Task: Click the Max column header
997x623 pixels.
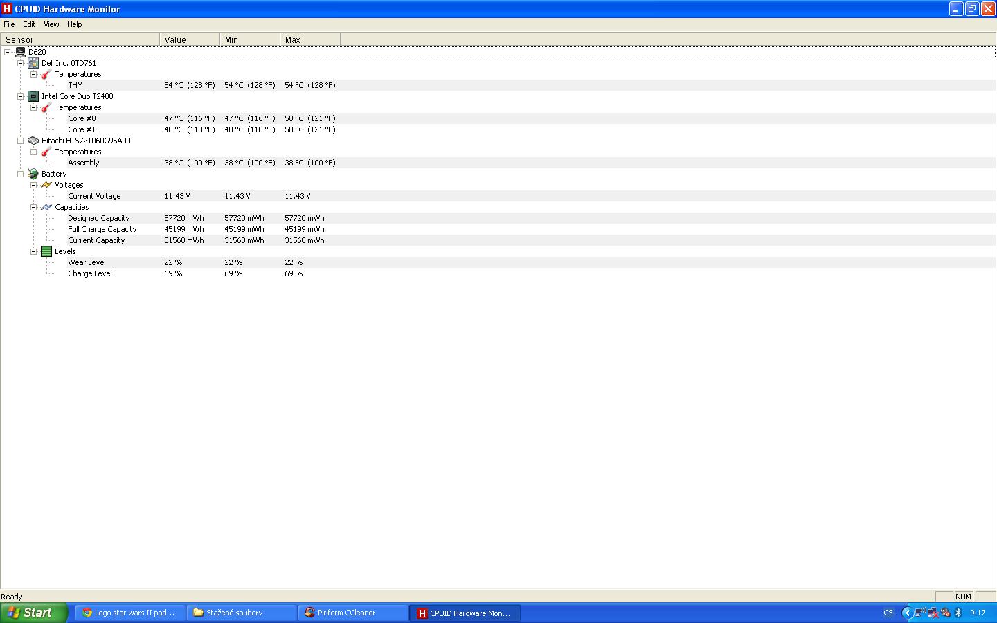Action: 310,39
